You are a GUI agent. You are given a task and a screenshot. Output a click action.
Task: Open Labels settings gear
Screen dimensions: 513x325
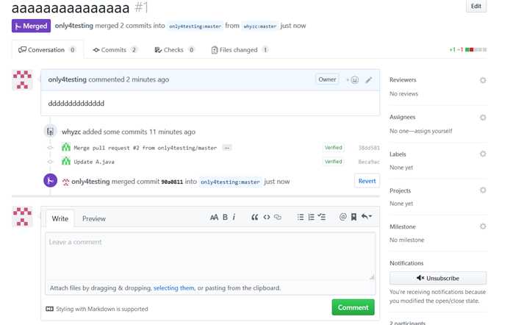click(x=483, y=154)
